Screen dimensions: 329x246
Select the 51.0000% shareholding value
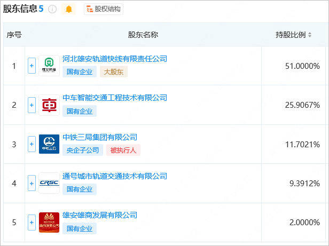click(x=302, y=66)
